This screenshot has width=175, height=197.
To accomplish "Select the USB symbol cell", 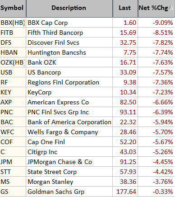I will [13, 72].
